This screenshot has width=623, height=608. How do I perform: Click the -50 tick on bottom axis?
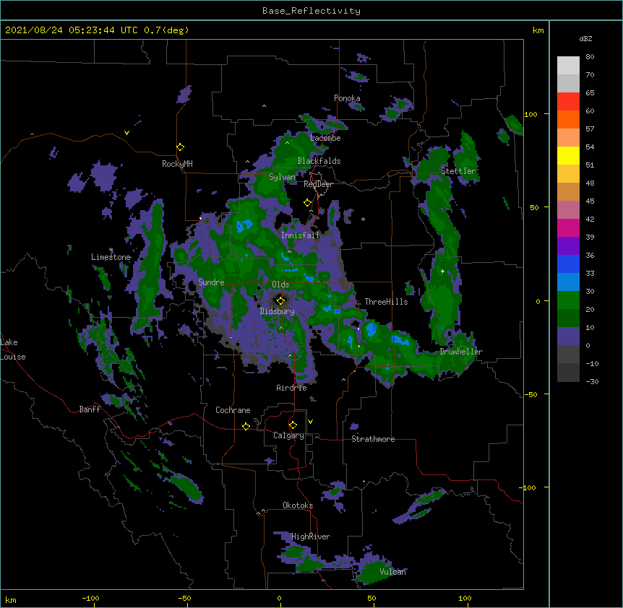click(x=184, y=598)
